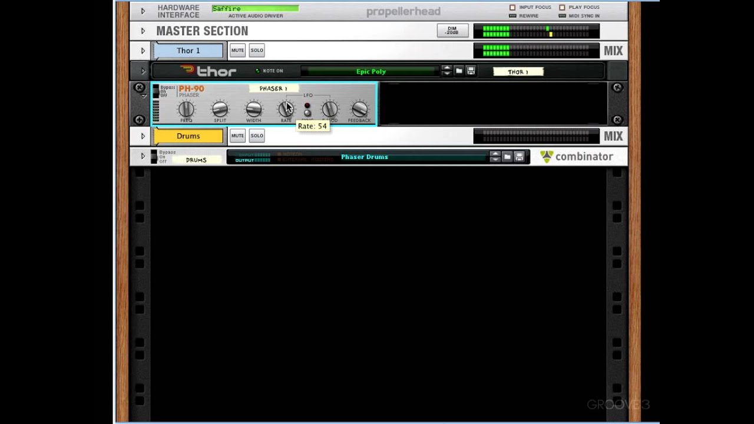Click the Thor 1 channel level meter
This screenshot has height=424, width=754.
[x=536, y=51]
